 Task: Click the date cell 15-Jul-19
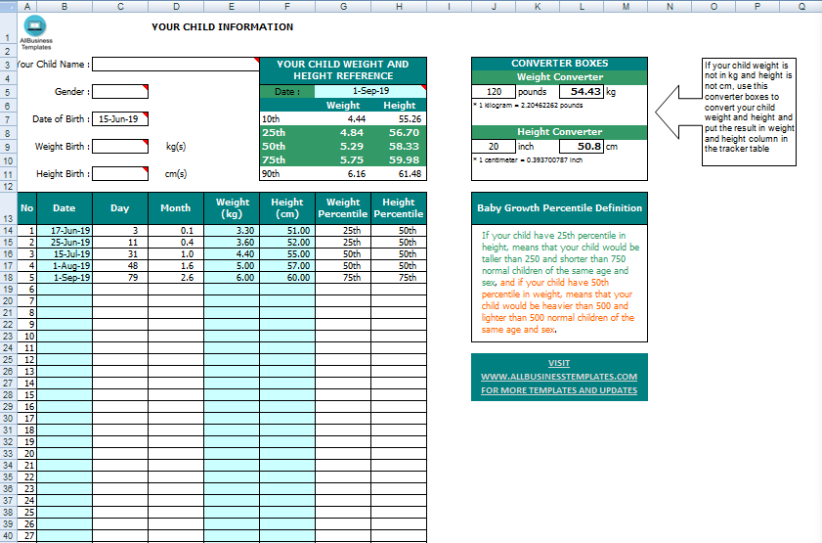click(65, 254)
